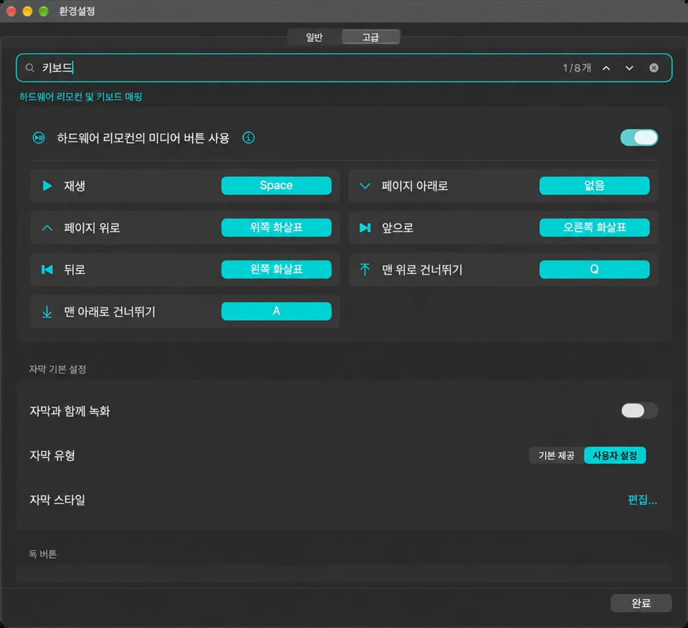Minimize the window with yellow button
The width and height of the screenshot is (688, 628).
coord(28,11)
